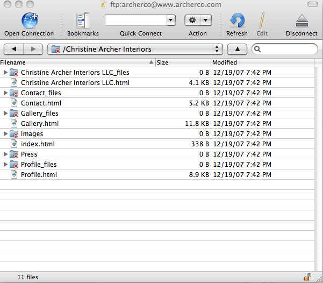Click the Contact.html file icon

14,103
